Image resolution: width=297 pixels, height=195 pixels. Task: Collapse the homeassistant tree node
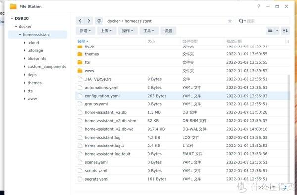20,35
